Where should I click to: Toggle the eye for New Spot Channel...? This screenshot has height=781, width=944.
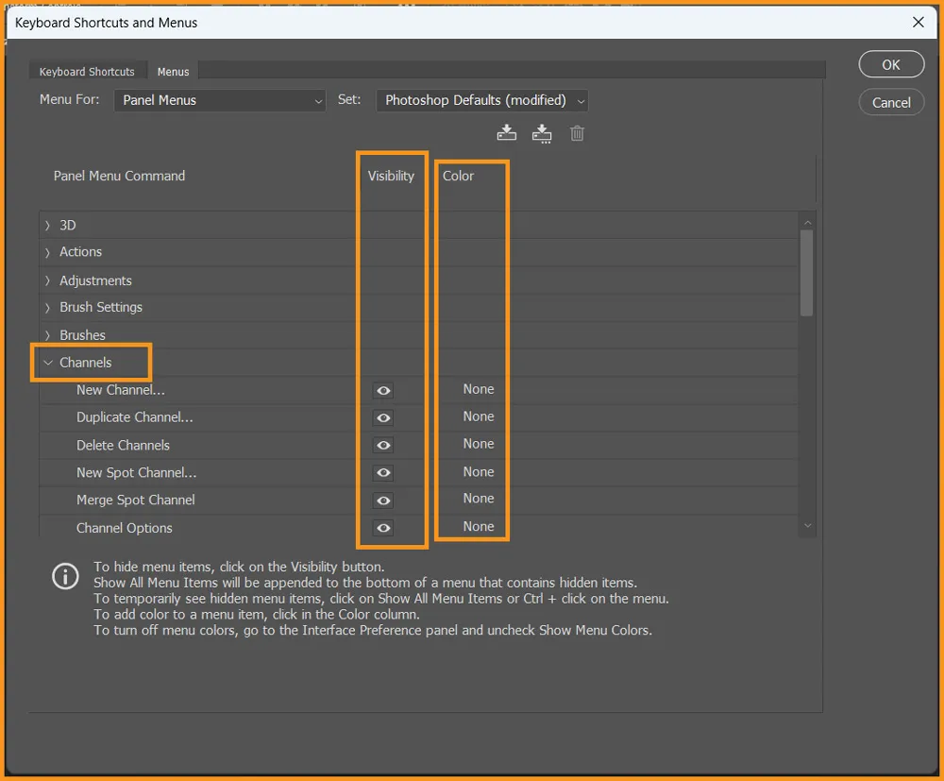pos(383,472)
